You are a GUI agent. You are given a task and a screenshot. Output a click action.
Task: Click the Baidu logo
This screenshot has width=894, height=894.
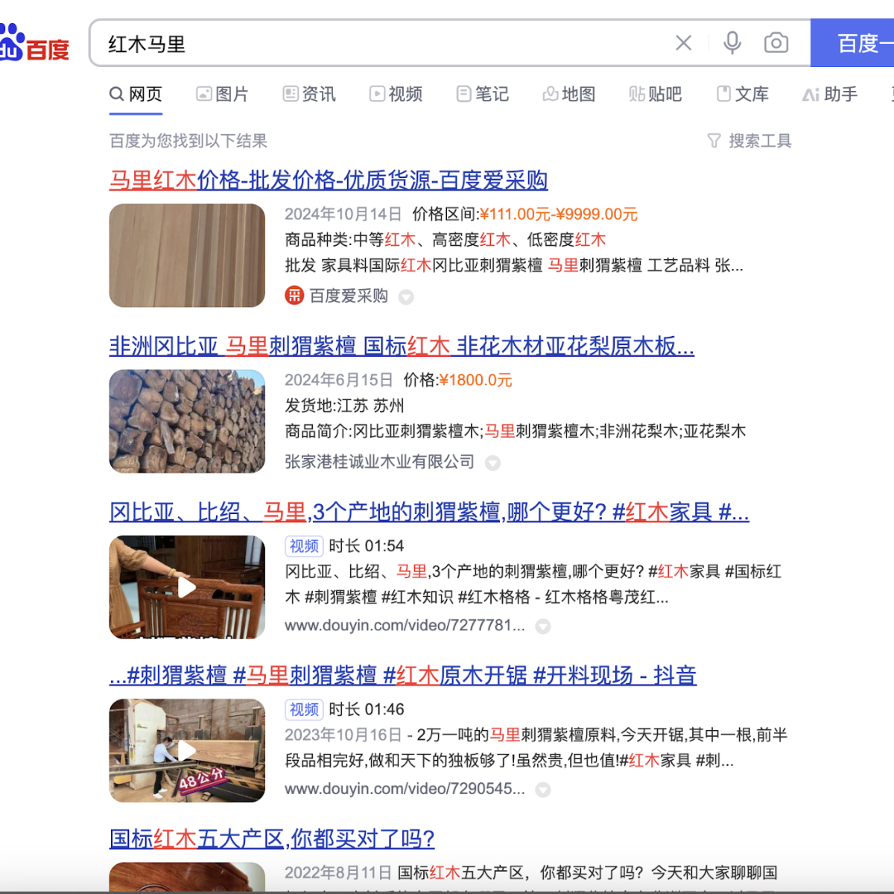34,43
